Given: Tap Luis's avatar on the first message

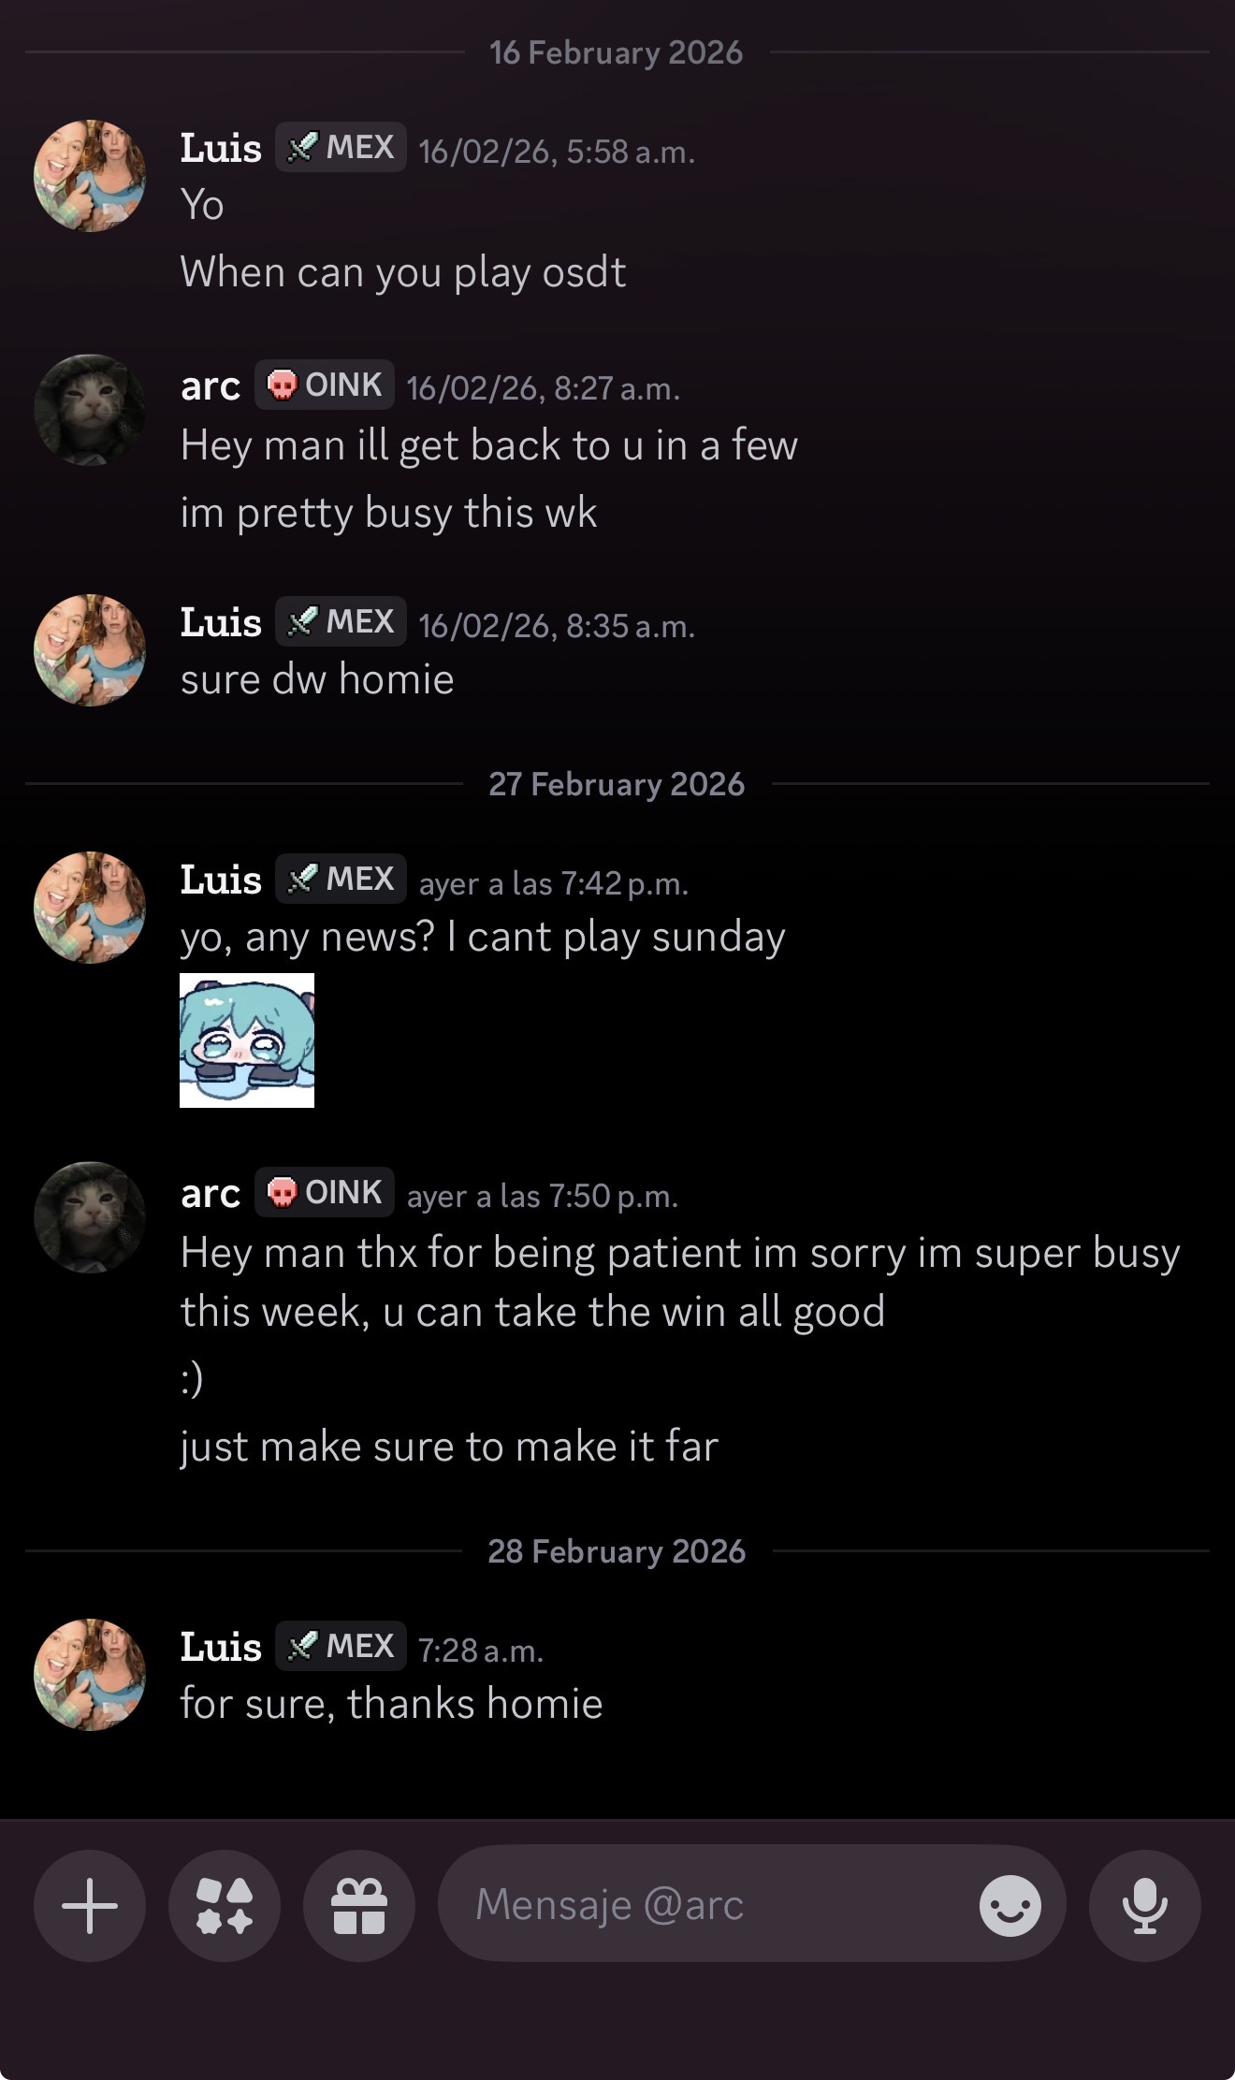Looking at the screenshot, I should pyautogui.click(x=90, y=176).
